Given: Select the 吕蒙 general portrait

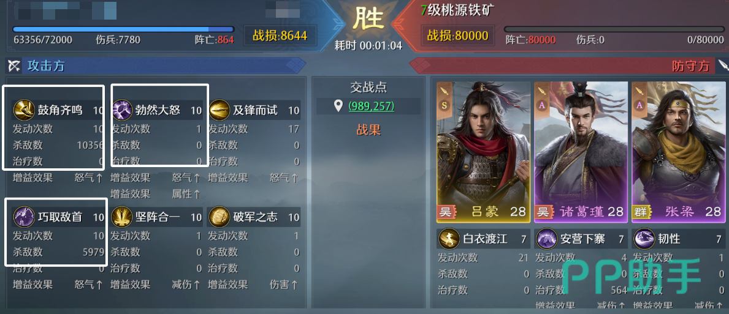Looking at the screenshot, I should [x=483, y=151].
